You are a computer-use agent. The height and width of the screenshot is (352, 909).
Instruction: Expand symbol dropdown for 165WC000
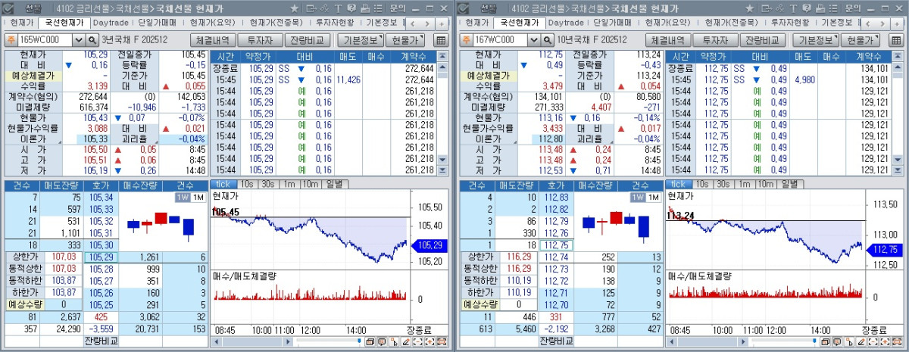click(79, 39)
